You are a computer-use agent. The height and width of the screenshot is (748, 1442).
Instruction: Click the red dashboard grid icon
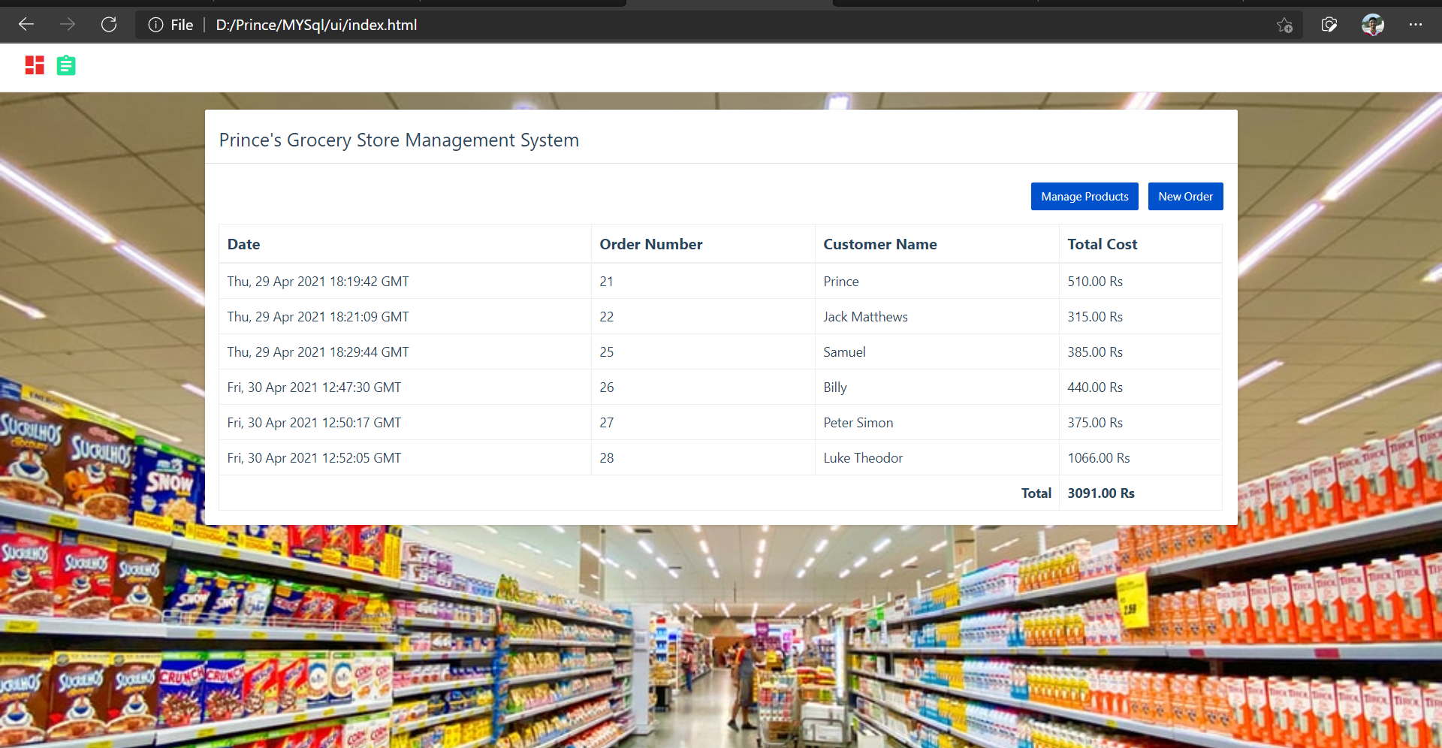click(35, 65)
